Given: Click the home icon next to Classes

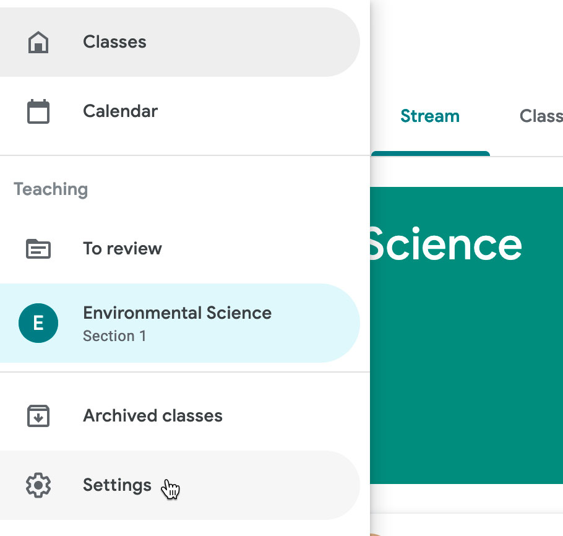Looking at the screenshot, I should pyautogui.click(x=39, y=41).
